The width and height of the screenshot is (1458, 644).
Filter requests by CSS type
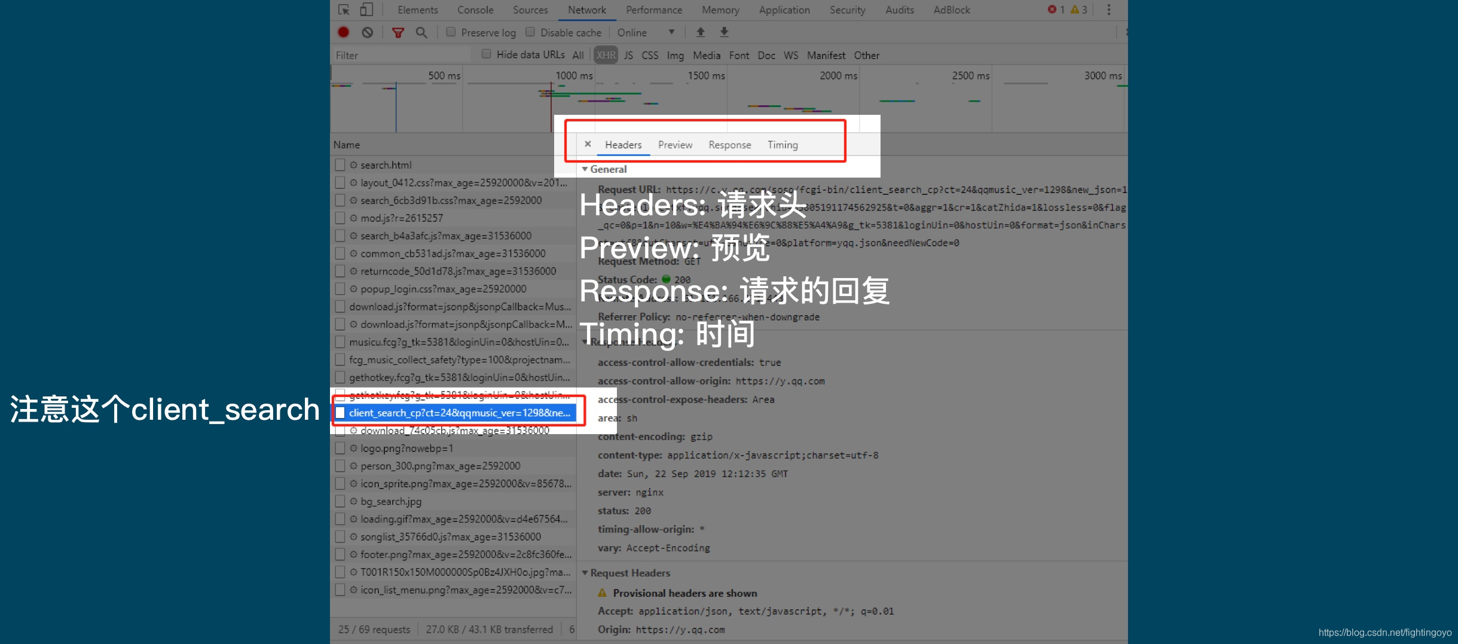coord(650,55)
